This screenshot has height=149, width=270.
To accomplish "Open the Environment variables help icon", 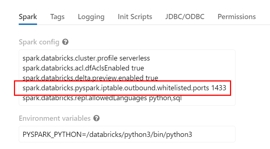I will [96, 118].
